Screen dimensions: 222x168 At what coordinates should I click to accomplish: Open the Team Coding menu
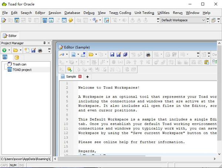click(x=120, y=13)
